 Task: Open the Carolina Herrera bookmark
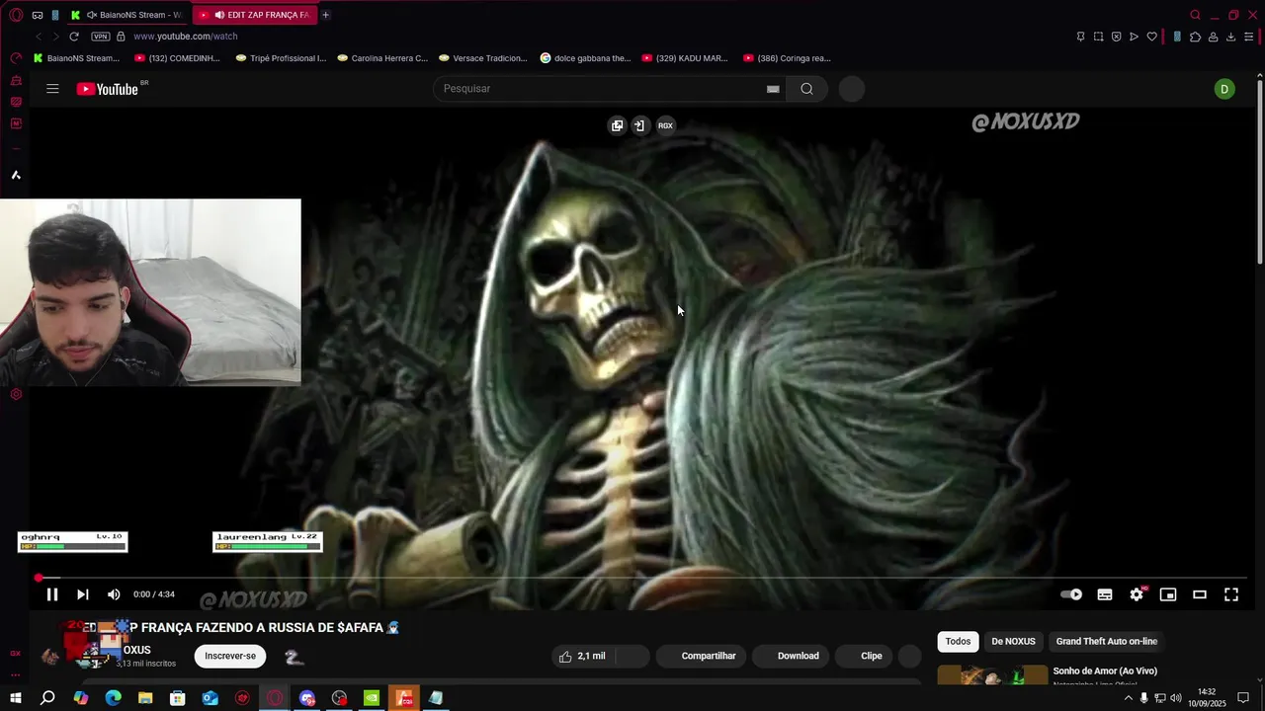pyautogui.click(x=382, y=58)
